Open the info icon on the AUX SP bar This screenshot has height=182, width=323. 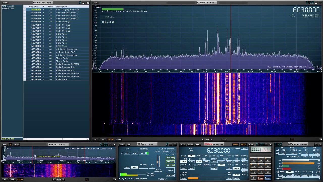[87, 179]
